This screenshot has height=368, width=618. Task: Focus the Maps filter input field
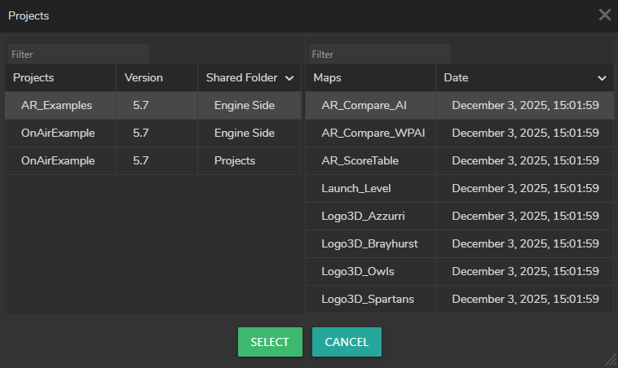pyautogui.click(x=379, y=54)
